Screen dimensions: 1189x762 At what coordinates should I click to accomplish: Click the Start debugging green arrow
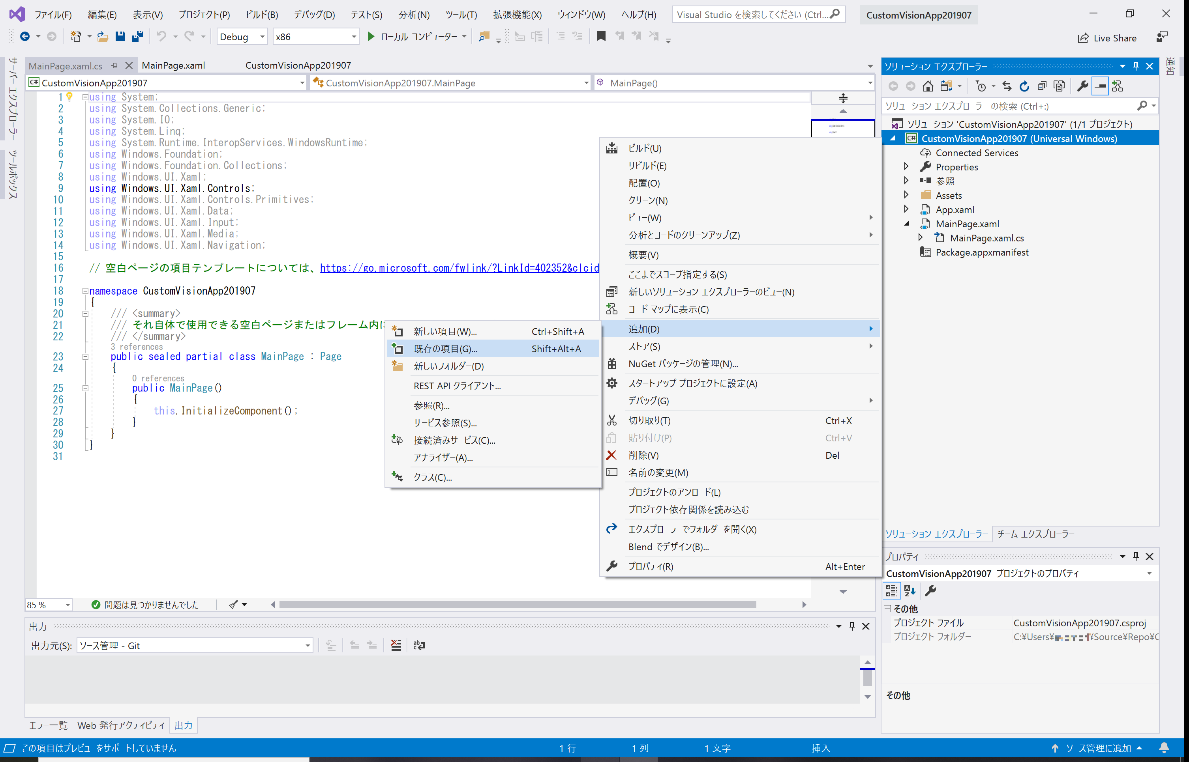click(370, 36)
